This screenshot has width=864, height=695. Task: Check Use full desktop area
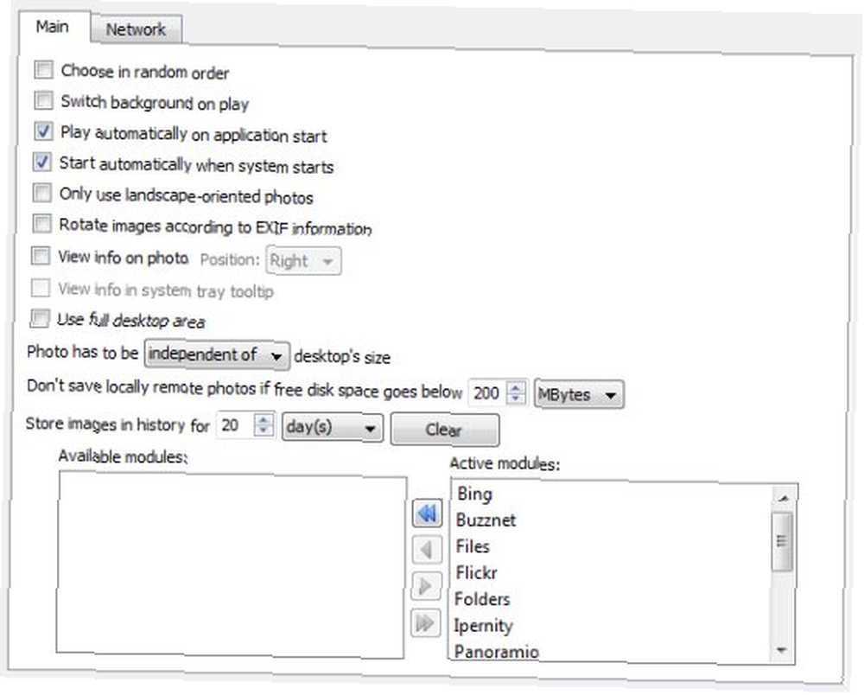40,318
